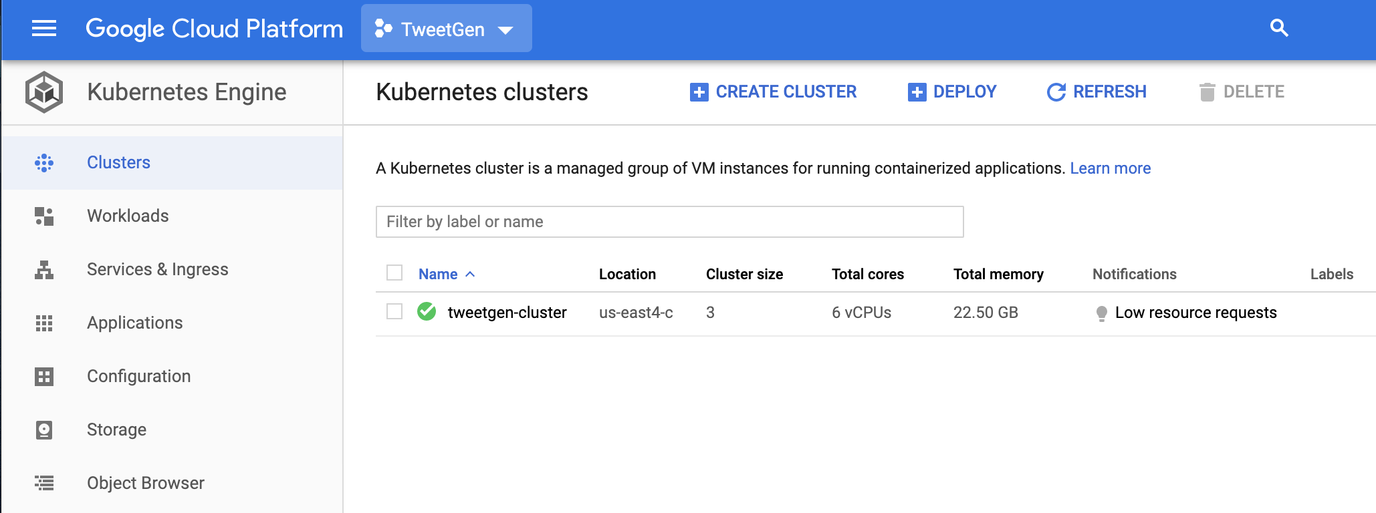
Task: Click the search magnifier icon
Action: coord(1279,28)
